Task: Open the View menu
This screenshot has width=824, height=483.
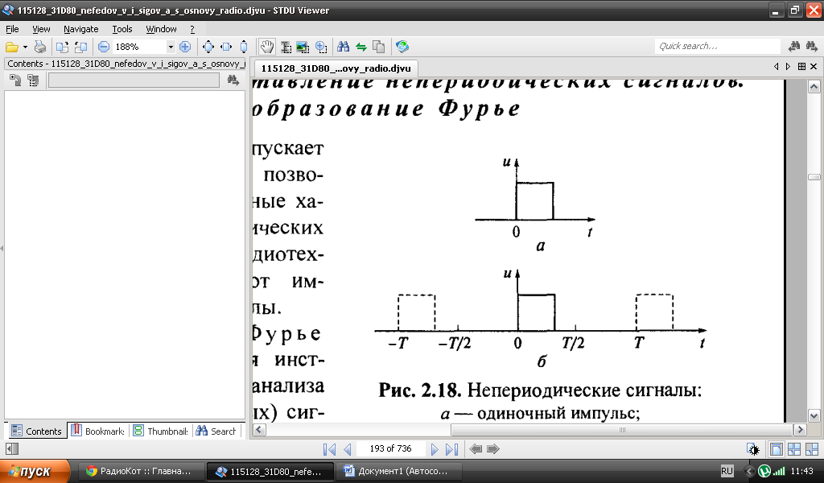Action: pos(41,29)
